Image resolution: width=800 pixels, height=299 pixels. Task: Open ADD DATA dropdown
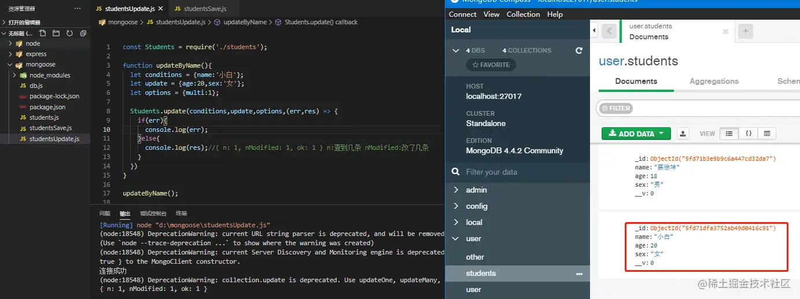[x=636, y=134]
